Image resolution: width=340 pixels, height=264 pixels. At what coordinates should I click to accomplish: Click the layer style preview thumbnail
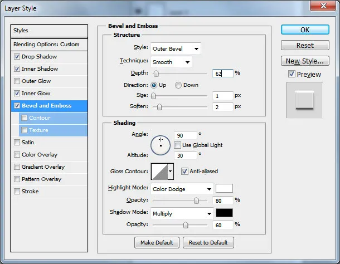[304, 100]
